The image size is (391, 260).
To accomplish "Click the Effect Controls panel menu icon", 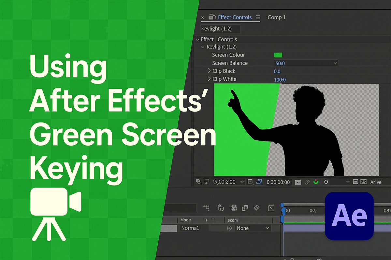I will coord(257,17).
